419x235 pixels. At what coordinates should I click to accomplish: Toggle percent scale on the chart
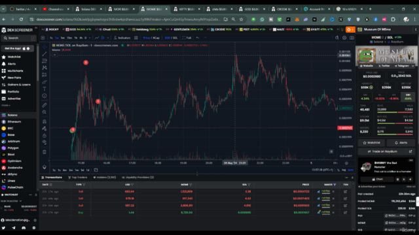pos(338,170)
